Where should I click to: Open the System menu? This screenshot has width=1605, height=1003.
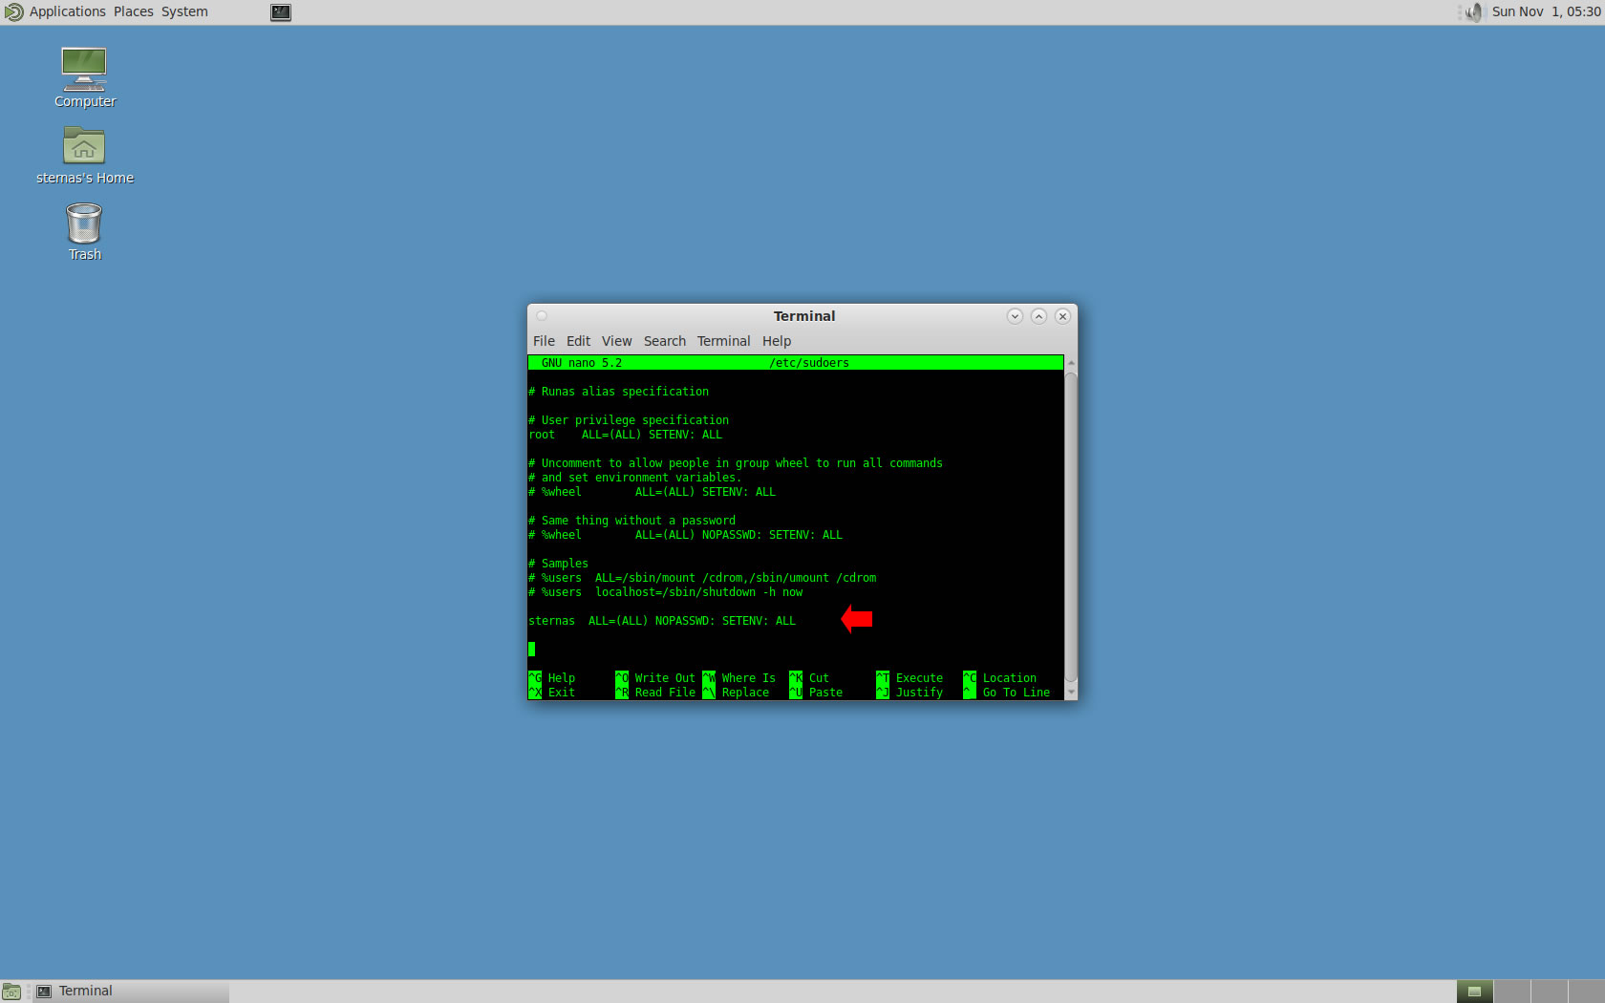pos(184,11)
